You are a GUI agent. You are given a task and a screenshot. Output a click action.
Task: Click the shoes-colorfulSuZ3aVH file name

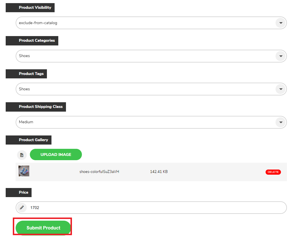click(x=99, y=172)
